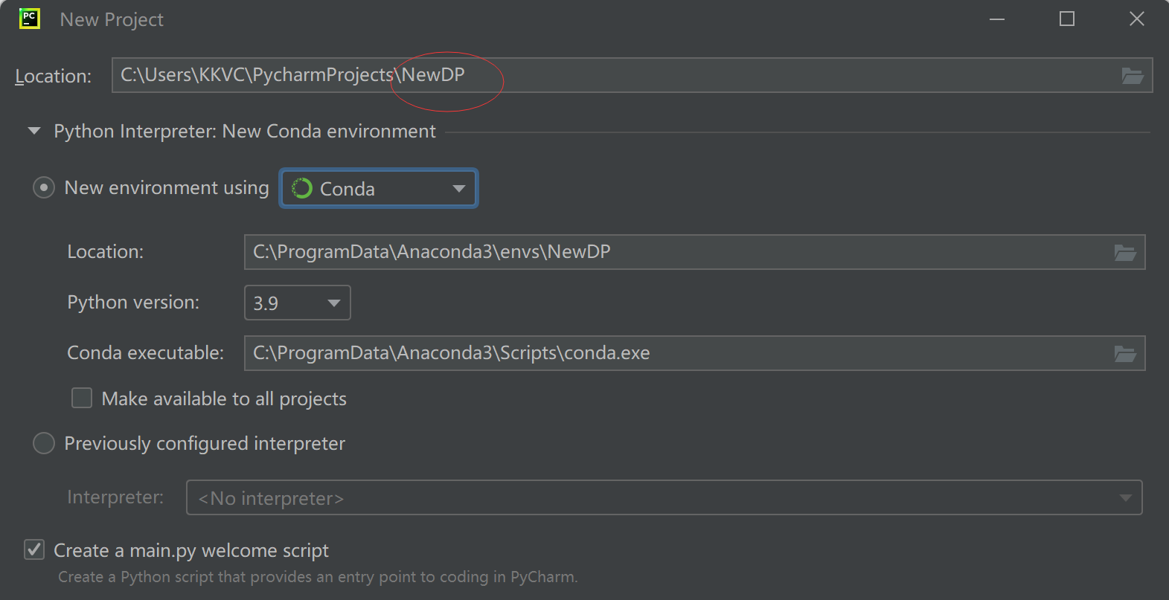Browse for Conda environment location folder
Image resolution: width=1169 pixels, height=600 pixels.
(1125, 252)
